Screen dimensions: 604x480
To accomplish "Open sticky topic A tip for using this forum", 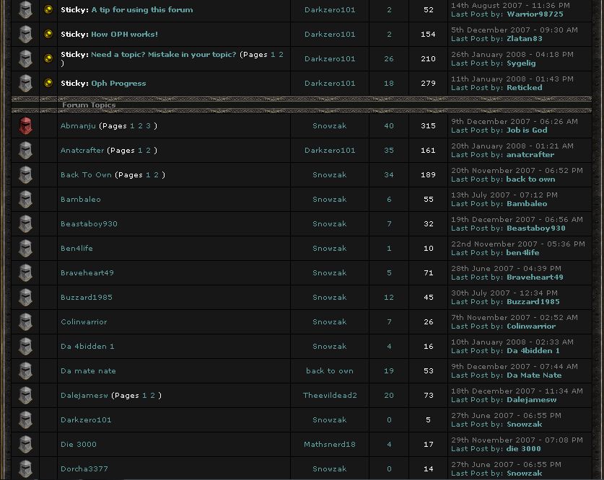I will pyautogui.click(x=142, y=9).
